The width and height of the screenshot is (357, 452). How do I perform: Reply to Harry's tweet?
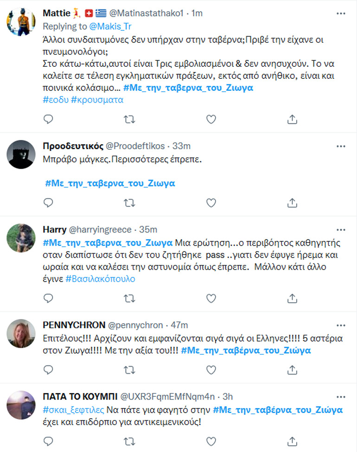point(49,298)
